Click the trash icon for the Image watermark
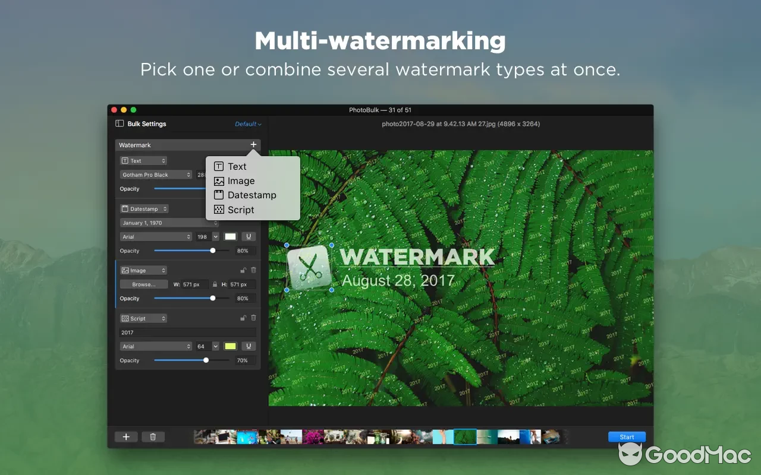 pos(254,270)
